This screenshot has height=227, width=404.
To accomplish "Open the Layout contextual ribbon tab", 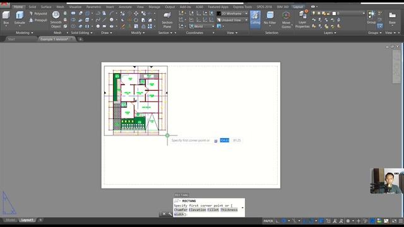I will pyautogui.click(x=298, y=7).
